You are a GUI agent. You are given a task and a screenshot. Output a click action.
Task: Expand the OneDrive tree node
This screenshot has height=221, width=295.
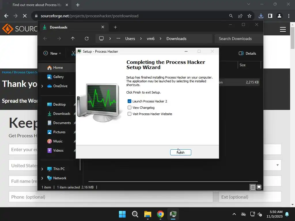(42, 86)
